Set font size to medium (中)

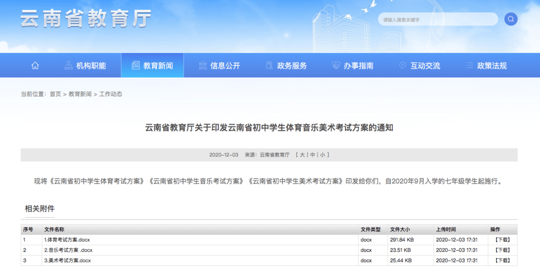click(312, 155)
